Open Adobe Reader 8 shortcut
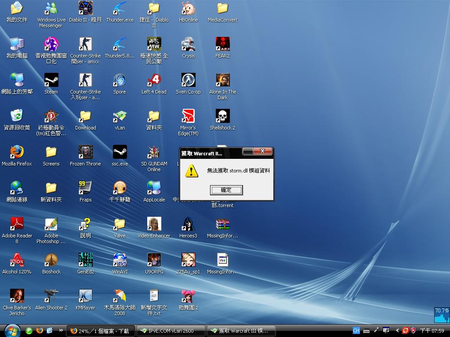 point(17,225)
